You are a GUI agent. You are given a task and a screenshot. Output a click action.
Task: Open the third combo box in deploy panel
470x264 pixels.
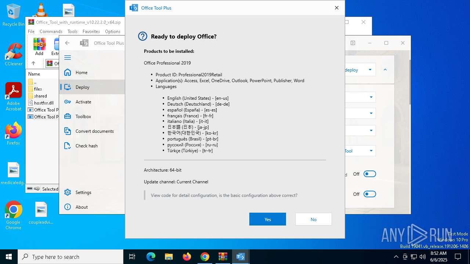tap(361, 131)
